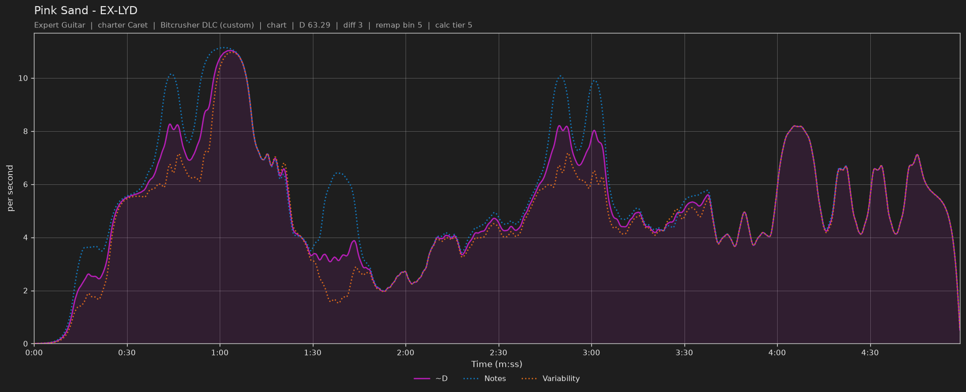966x392 pixels.
Task: Click the 'Time (m:ss)' axis label
Action: pyautogui.click(x=497, y=364)
